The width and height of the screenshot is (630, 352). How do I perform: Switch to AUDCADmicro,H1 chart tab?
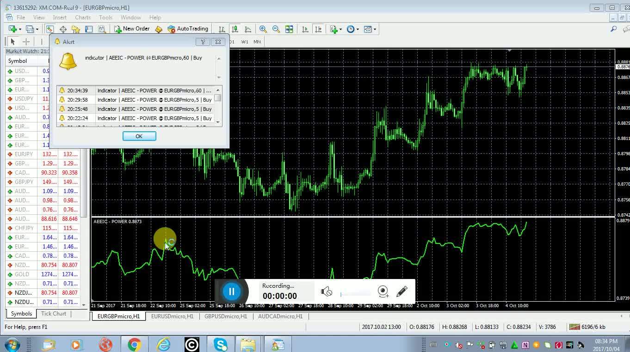(280, 316)
